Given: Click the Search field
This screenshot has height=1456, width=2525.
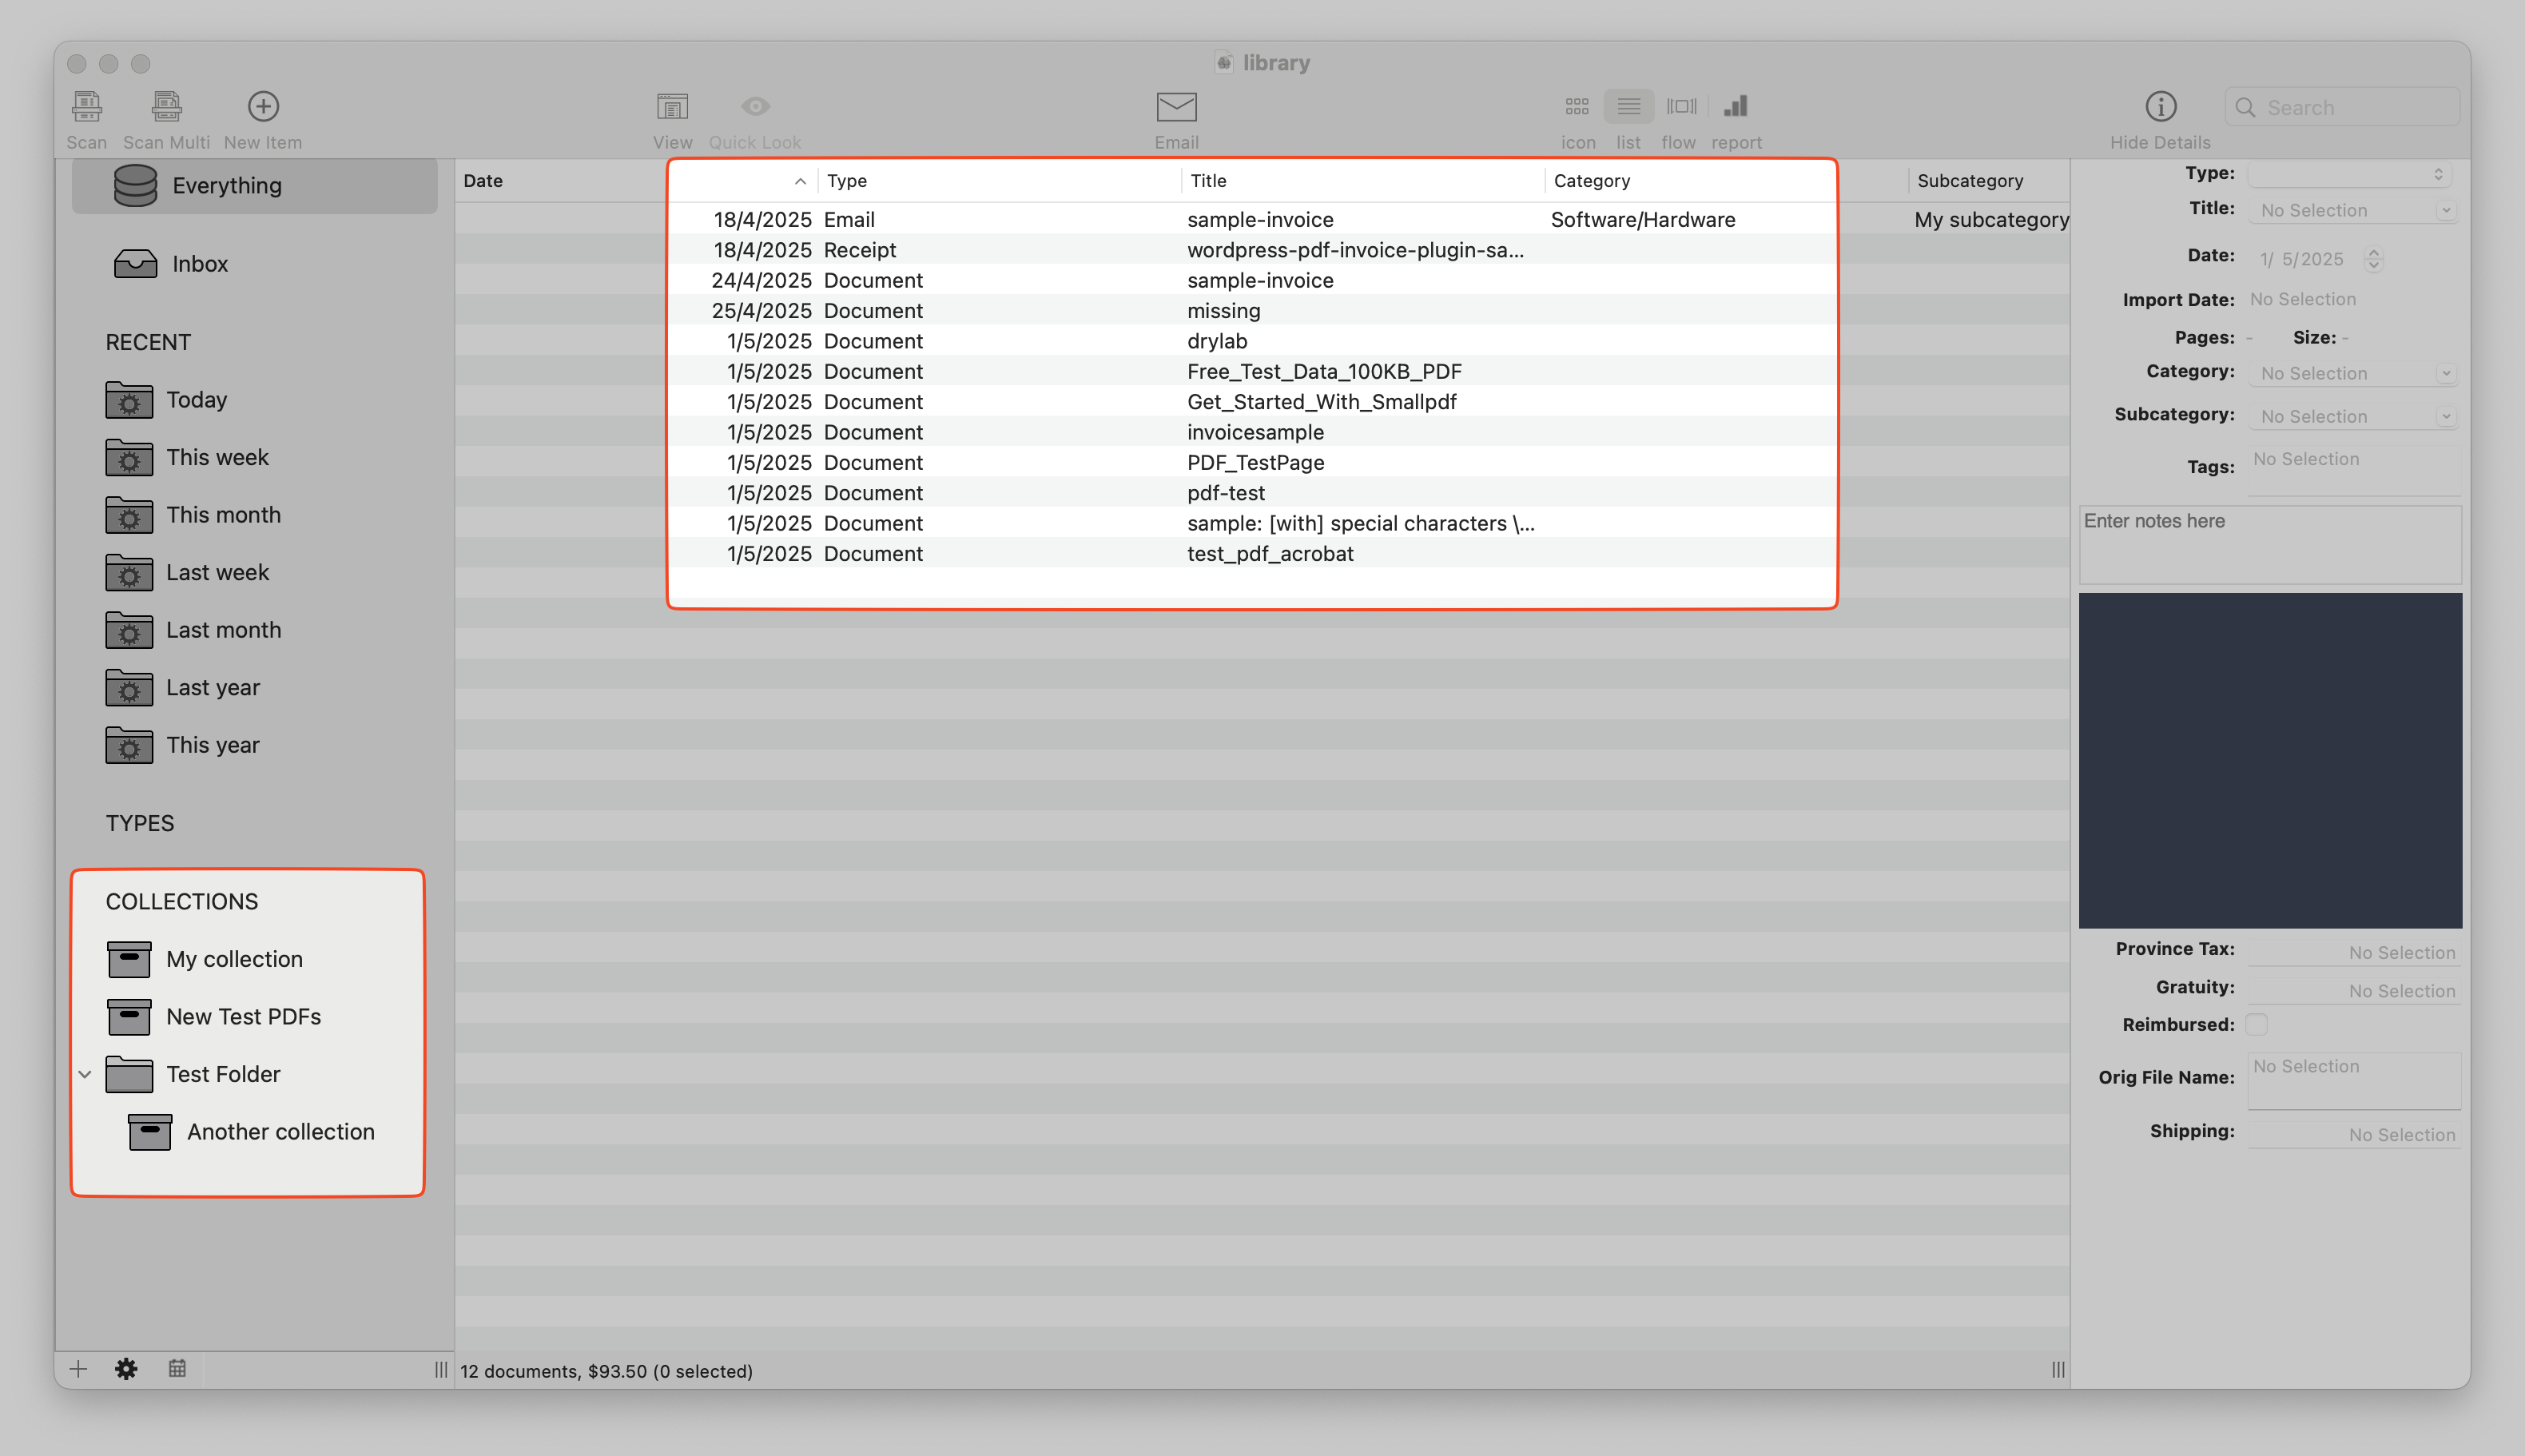Looking at the screenshot, I should pyautogui.click(x=2342, y=107).
